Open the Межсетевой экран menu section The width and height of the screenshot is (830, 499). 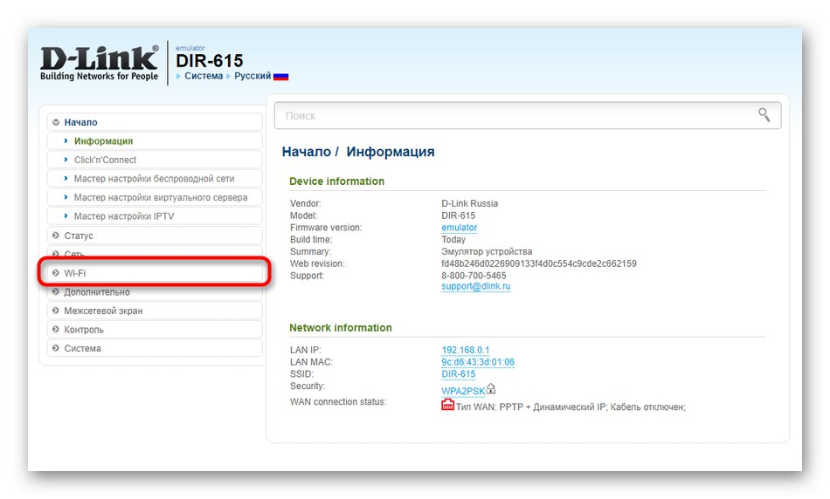(155, 311)
